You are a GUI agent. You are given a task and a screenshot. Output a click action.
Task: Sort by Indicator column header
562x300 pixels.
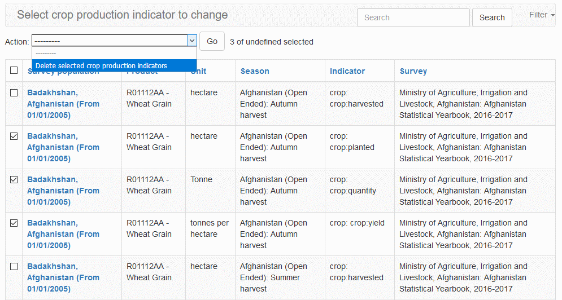(x=347, y=71)
